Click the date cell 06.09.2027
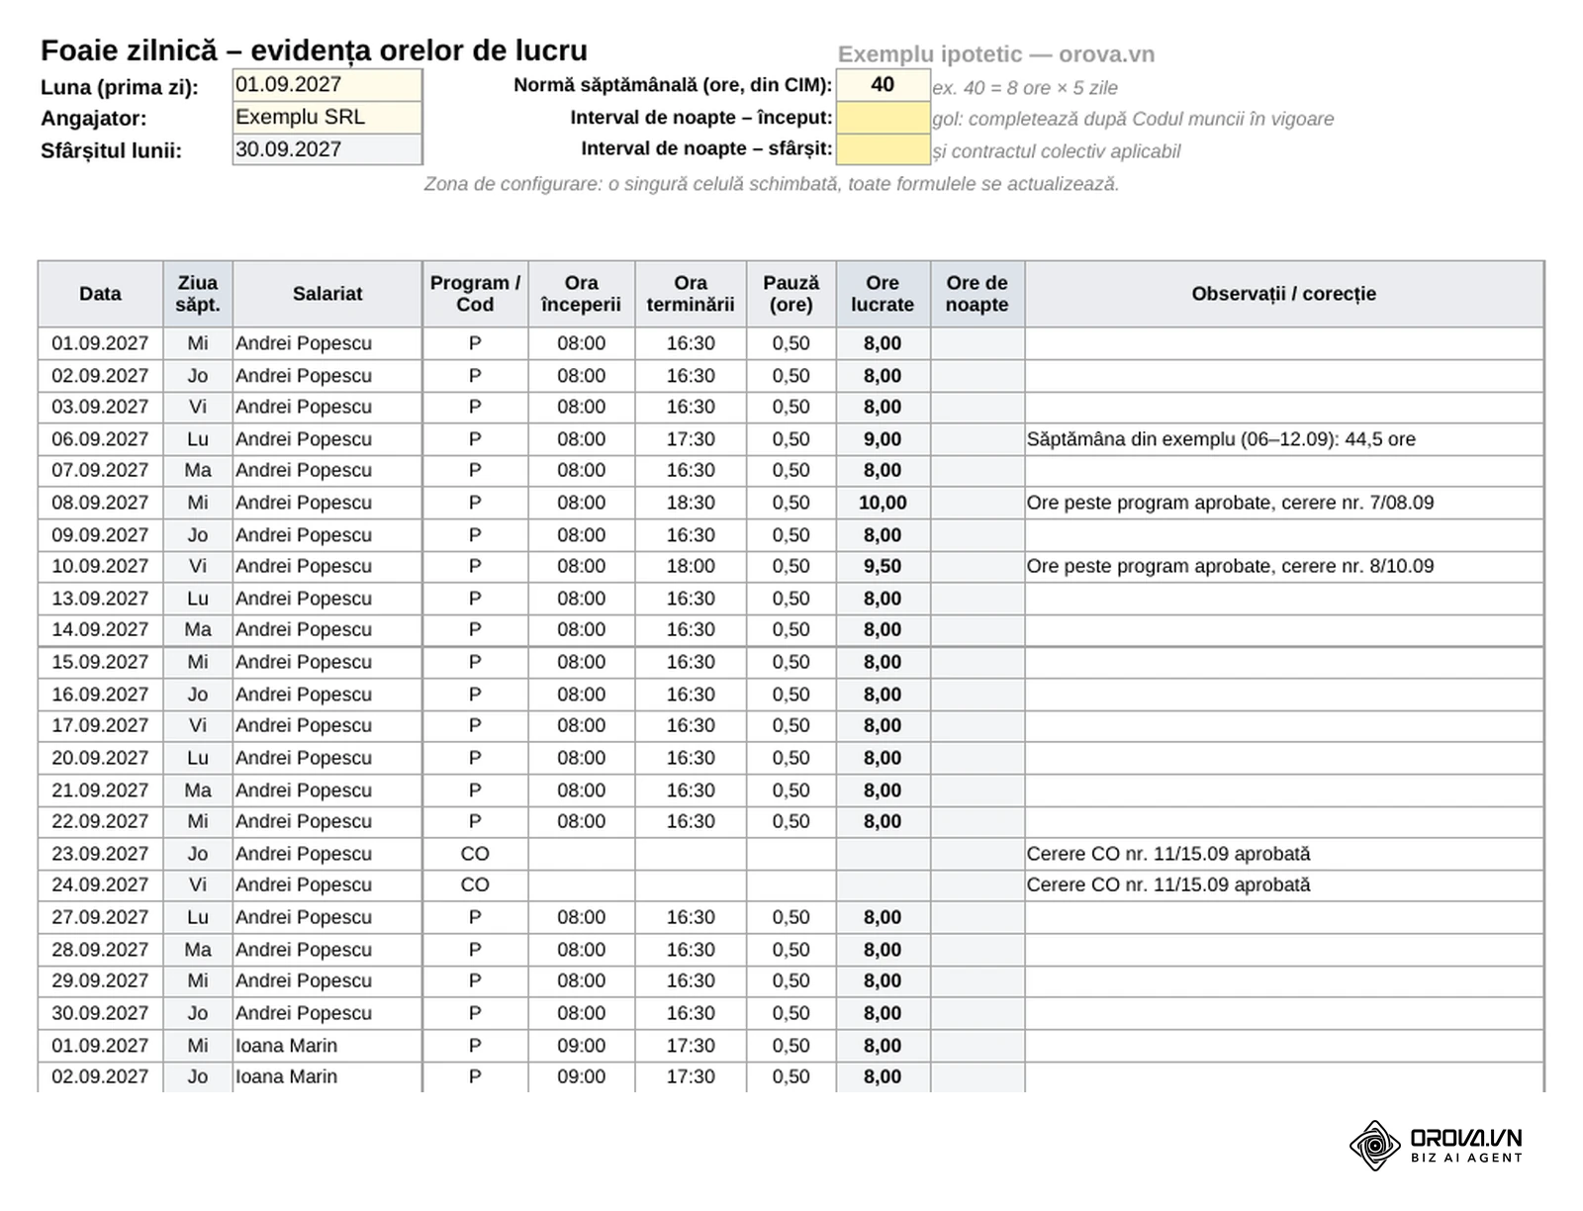The image size is (1583, 1211). (100, 439)
